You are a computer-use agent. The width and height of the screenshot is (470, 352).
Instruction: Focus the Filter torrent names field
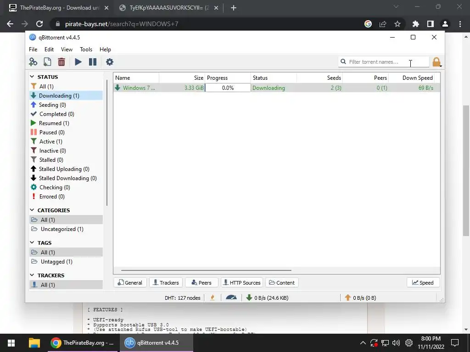pos(384,62)
